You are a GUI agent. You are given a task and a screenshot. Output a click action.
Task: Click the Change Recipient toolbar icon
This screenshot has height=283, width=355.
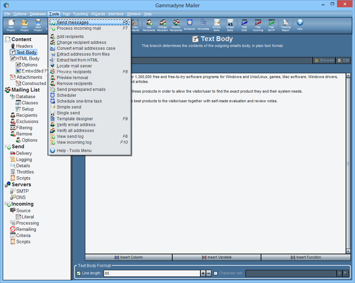click(x=162, y=25)
